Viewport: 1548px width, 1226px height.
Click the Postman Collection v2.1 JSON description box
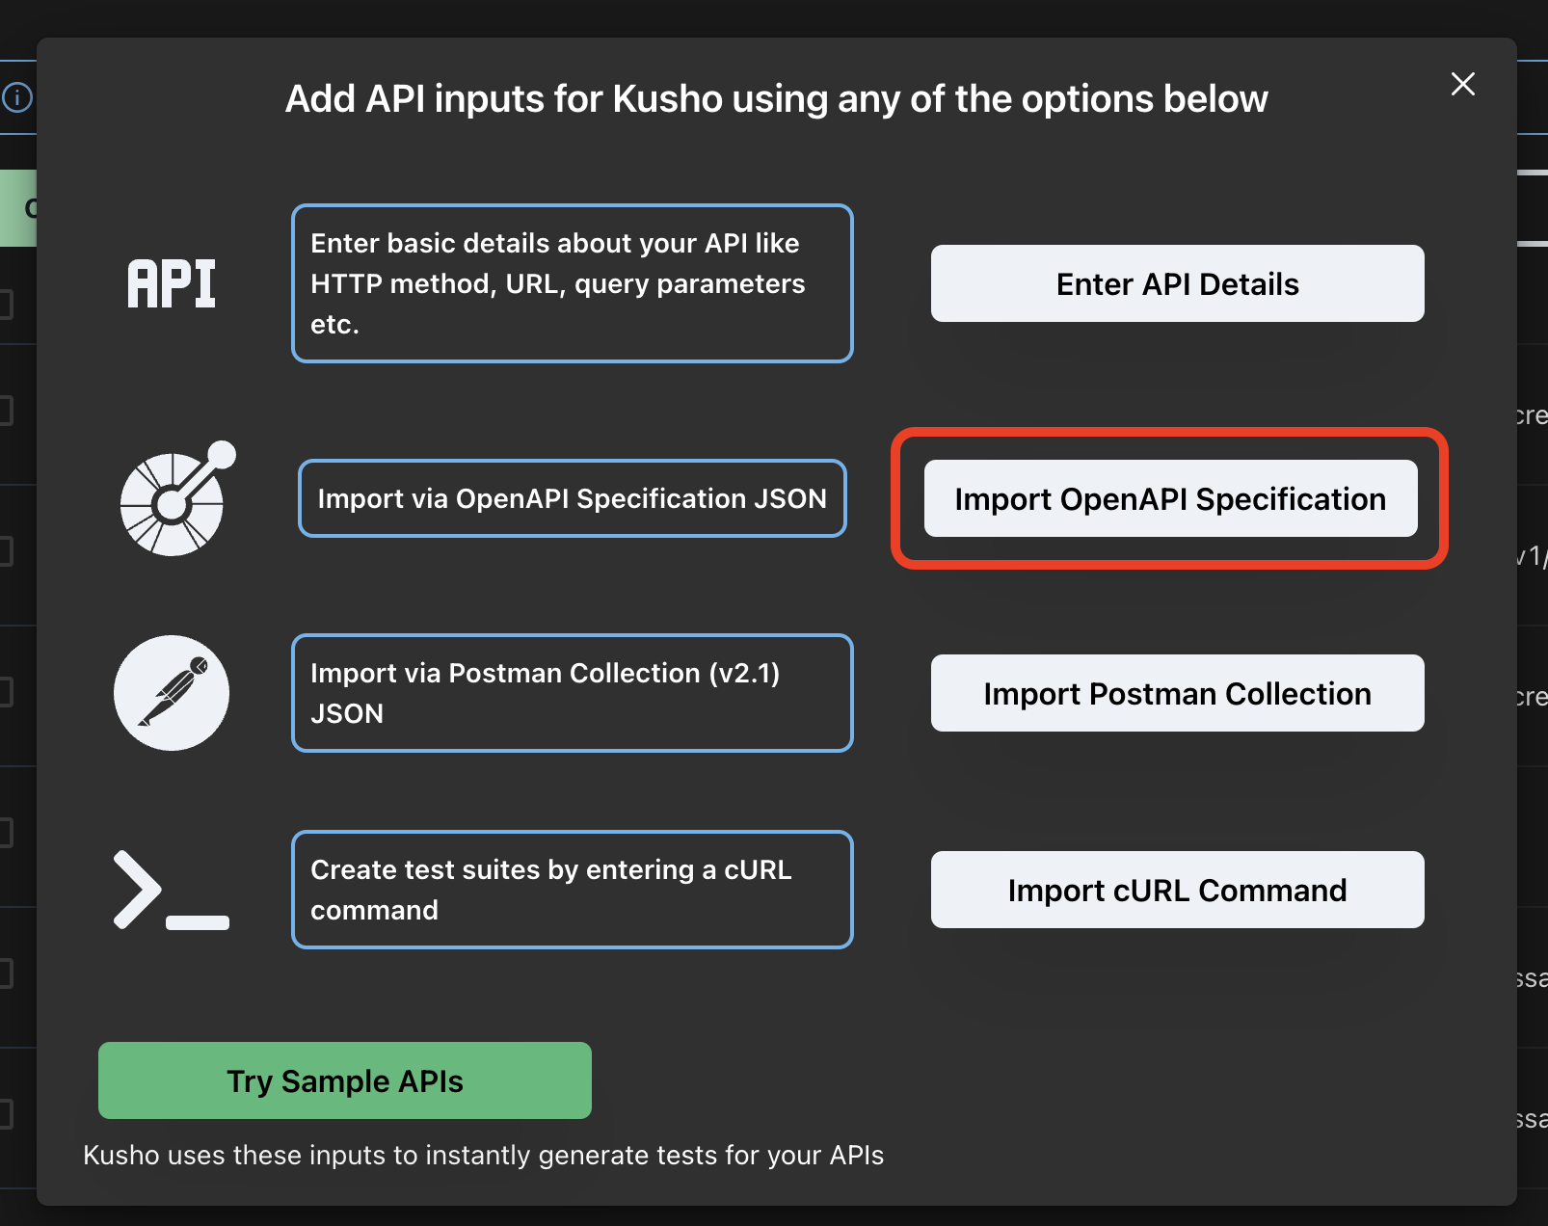pos(572,693)
